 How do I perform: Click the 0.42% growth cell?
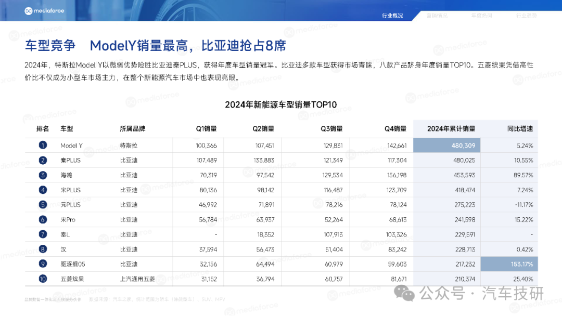(x=525, y=249)
